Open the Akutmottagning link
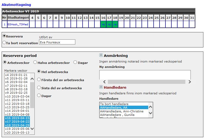Image resolution: width=205 pixels, height=138 pixels. (x=16, y=5)
